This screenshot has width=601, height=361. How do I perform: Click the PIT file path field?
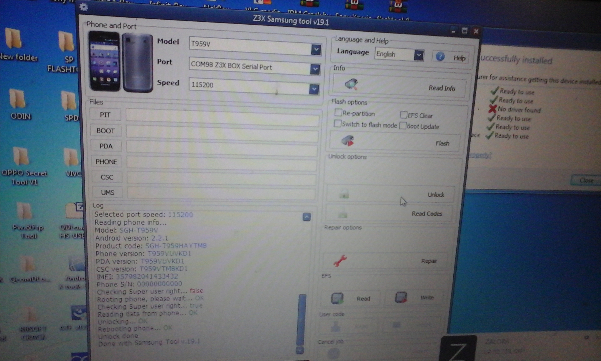tap(222, 117)
